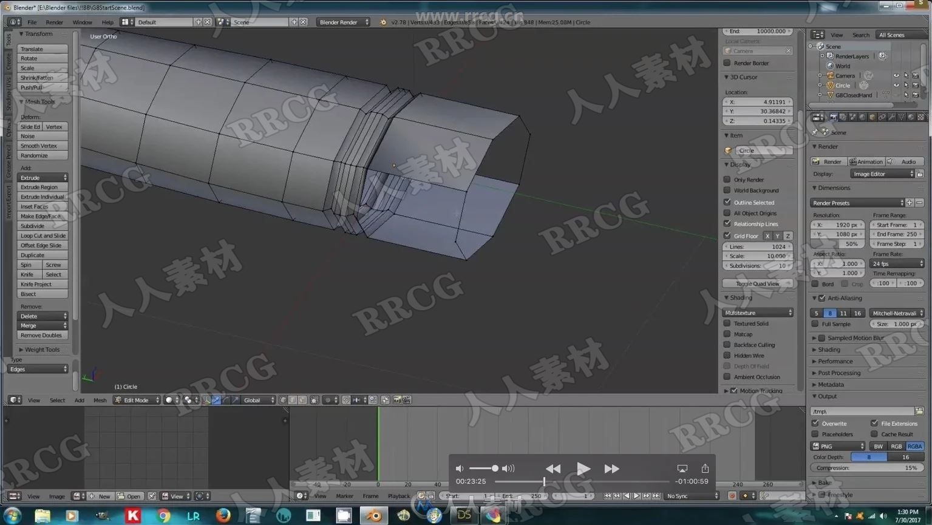Click the OpenGL render animation clapper icon
The height and width of the screenshot is (525, 932).
(x=406, y=400)
